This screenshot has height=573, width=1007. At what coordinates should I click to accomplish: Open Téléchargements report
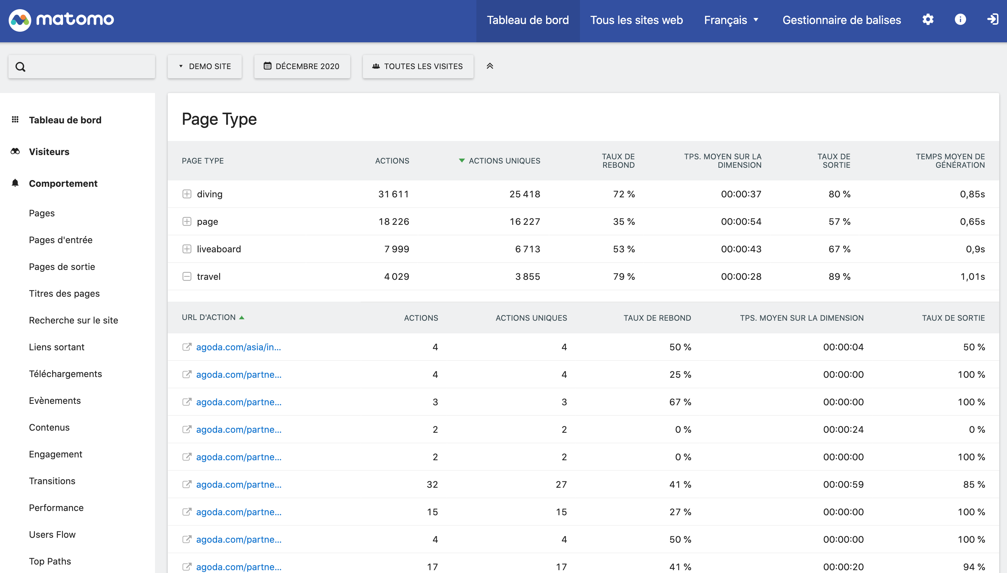coord(65,374)
